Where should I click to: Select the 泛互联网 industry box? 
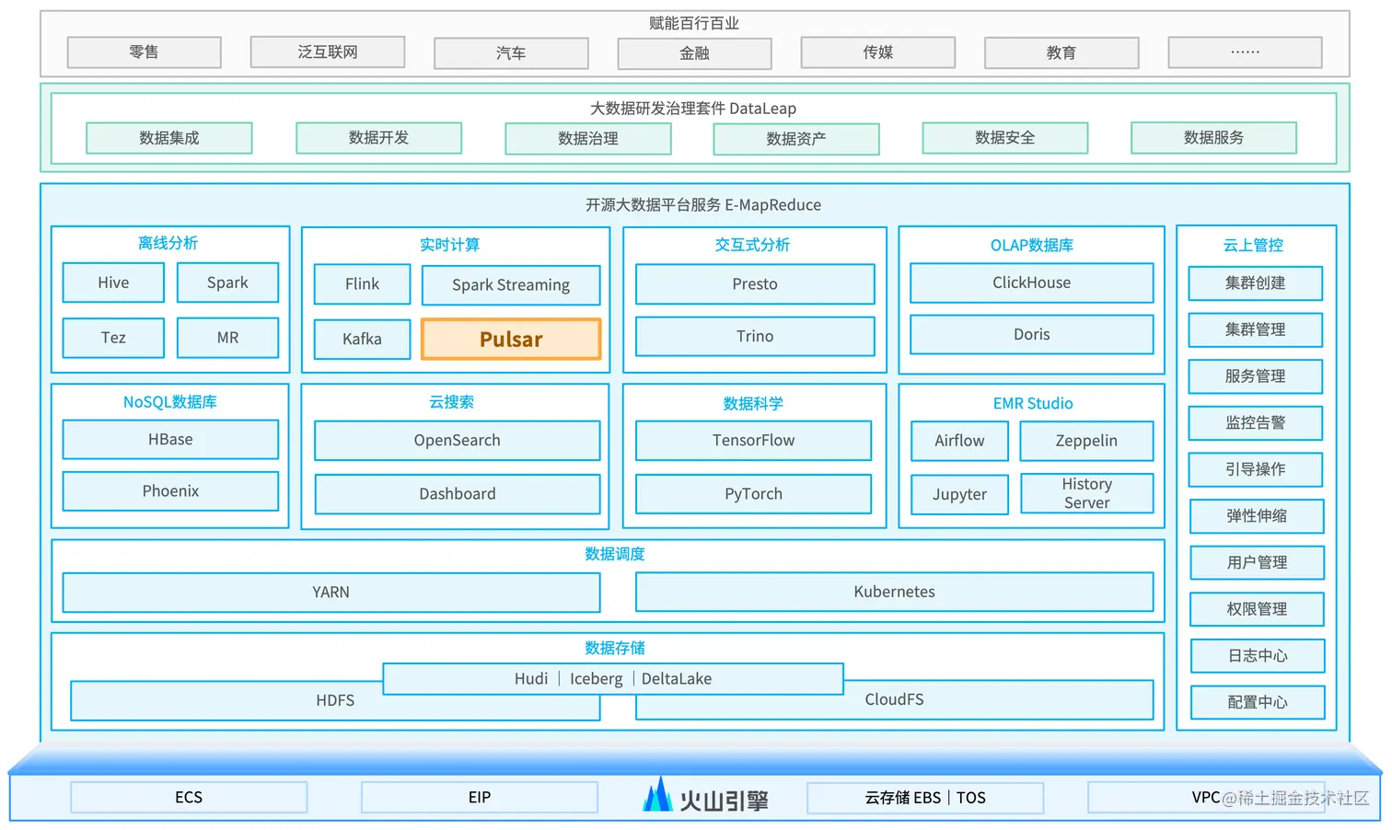pyautogui.click(x=328, y=52)
